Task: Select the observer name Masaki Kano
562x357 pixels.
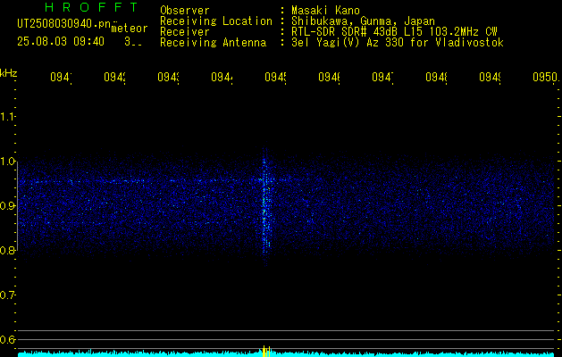Action: tap(325, 10)
